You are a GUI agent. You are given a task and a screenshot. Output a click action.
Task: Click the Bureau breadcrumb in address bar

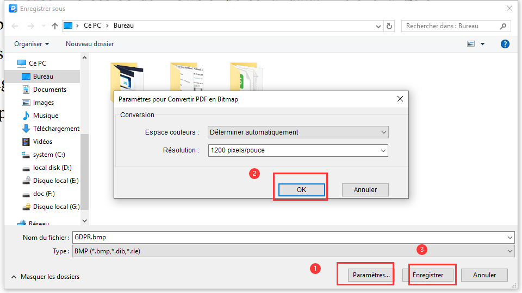pyautogui.click(x=123, y=26)
